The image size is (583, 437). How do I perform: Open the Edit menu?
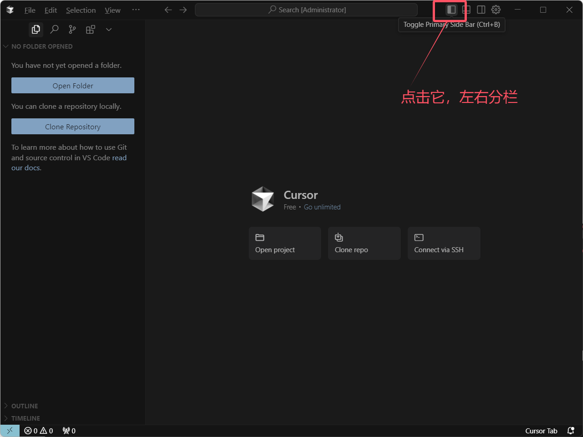(x=51, y=10)
